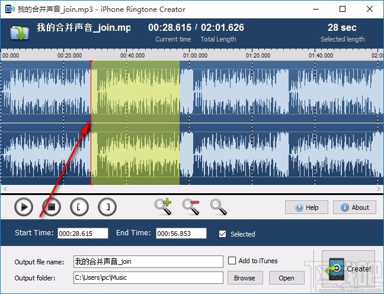This screenshot has height=294, width=384.
Task: Minimize the iPhone Ringtone Creator window
Action: 316,9
